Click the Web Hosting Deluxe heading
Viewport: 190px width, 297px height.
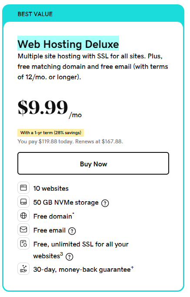[68, 44]
